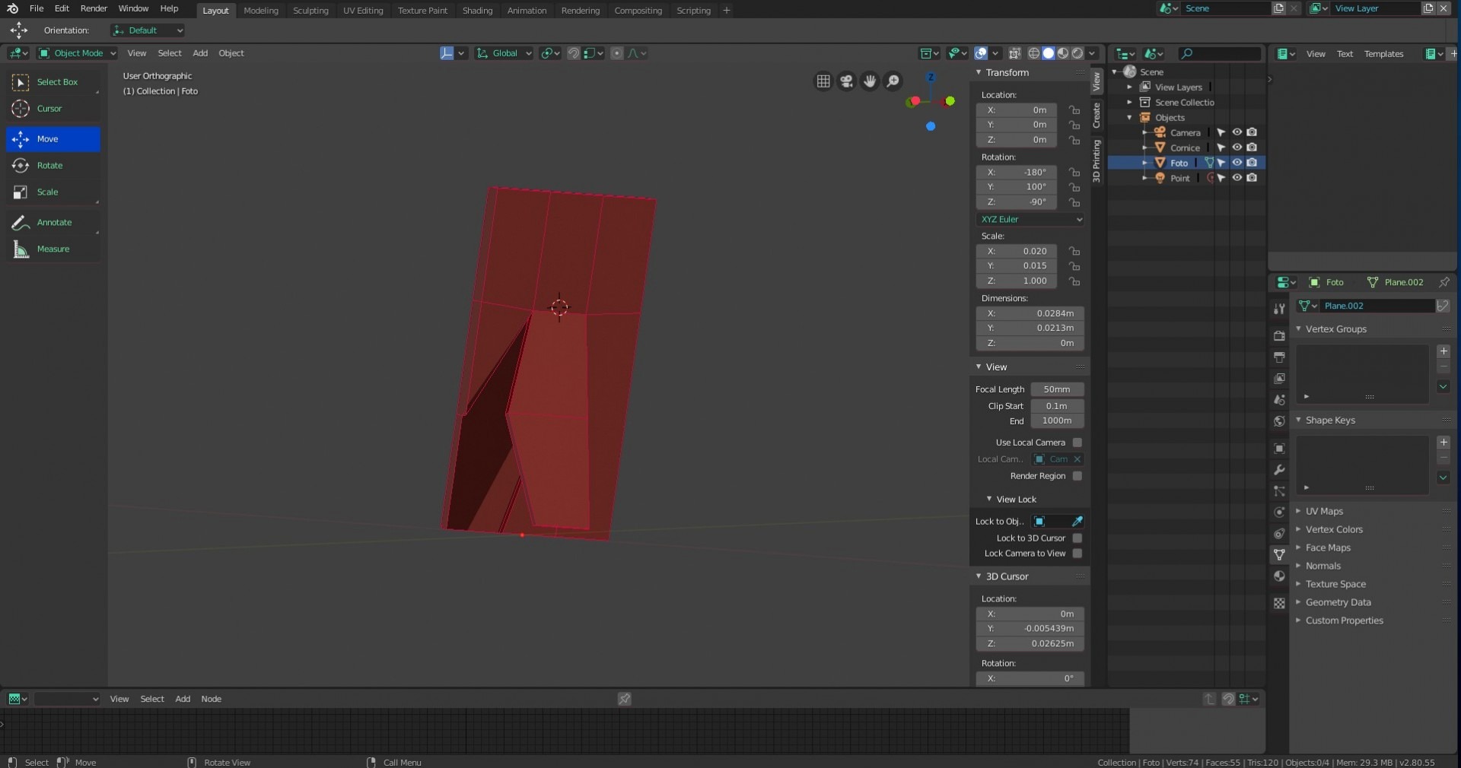The height and width of the screenshot is (768, 1461).
Task: Click the Clip Start 0.1m field
Action: pyautogui.click(x=1057, y=406)
